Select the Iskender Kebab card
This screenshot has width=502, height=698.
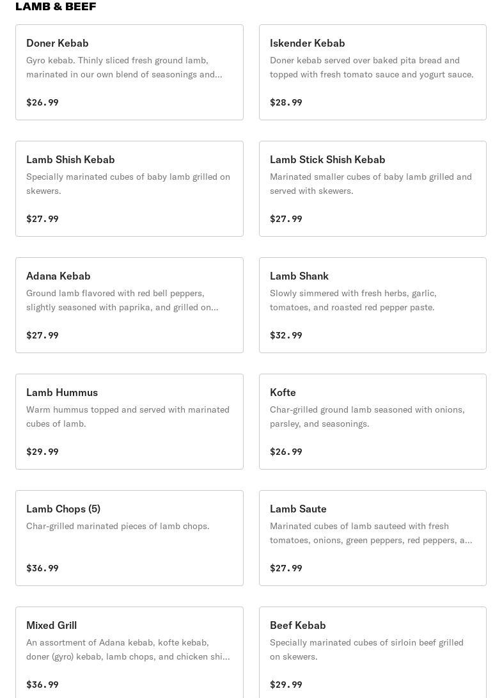[372, 72]
